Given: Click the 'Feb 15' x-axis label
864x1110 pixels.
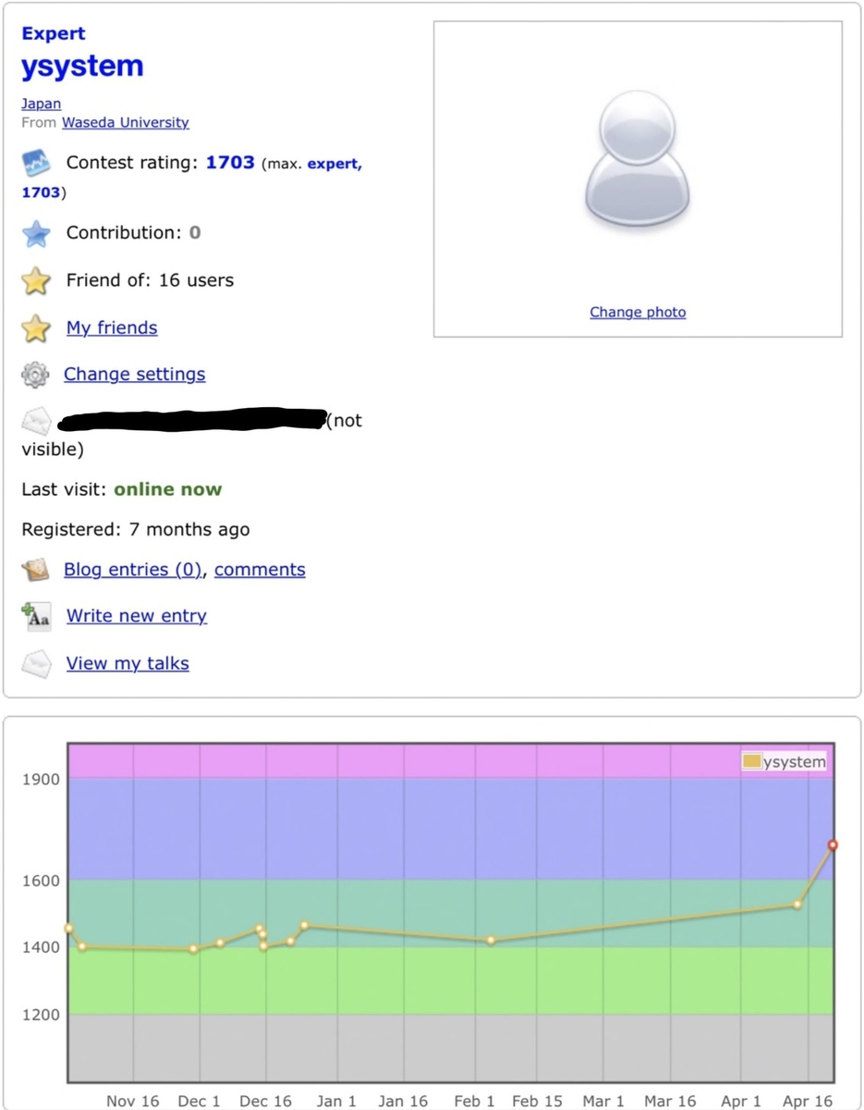Looking at the screenshot, I should [537, 1101].
